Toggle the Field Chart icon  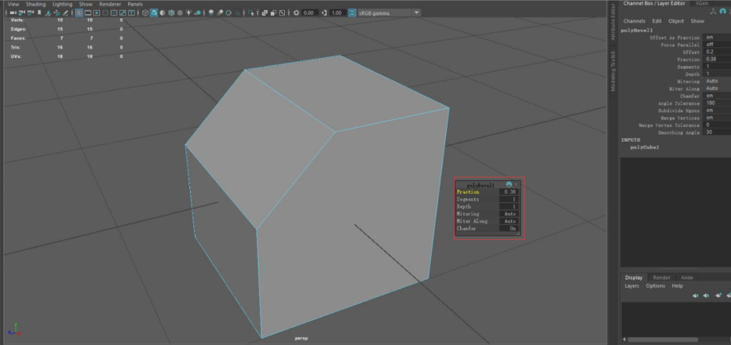tap(114, 13)
